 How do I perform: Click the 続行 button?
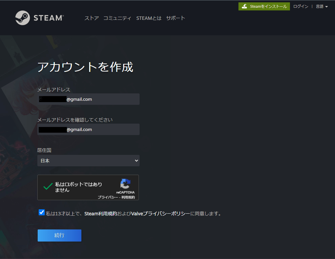(x=59, y=235)
